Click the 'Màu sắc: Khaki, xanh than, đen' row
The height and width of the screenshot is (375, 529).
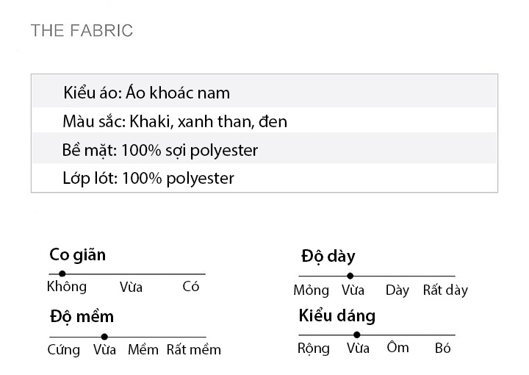tap(264, 121)
